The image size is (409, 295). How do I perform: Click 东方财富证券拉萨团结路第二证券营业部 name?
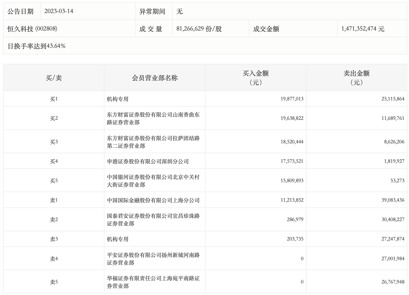click(x=153, y=142)
